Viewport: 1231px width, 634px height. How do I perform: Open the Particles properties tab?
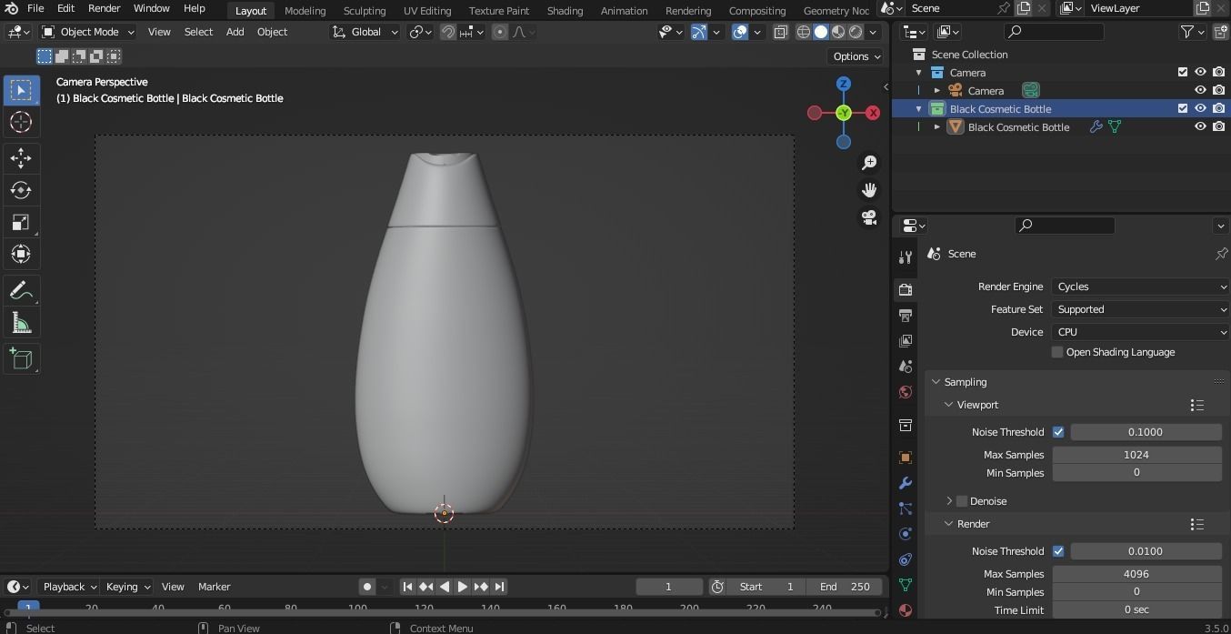pos(905,508)
